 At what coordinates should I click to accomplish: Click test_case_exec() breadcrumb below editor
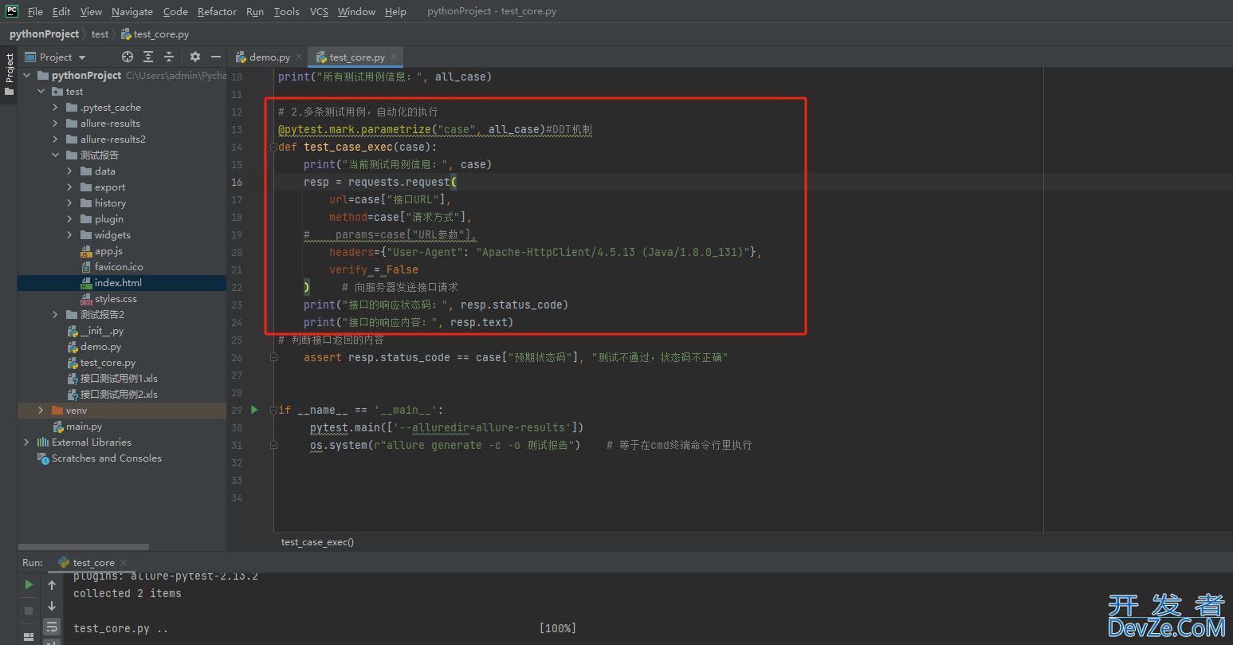pos(317,541)
